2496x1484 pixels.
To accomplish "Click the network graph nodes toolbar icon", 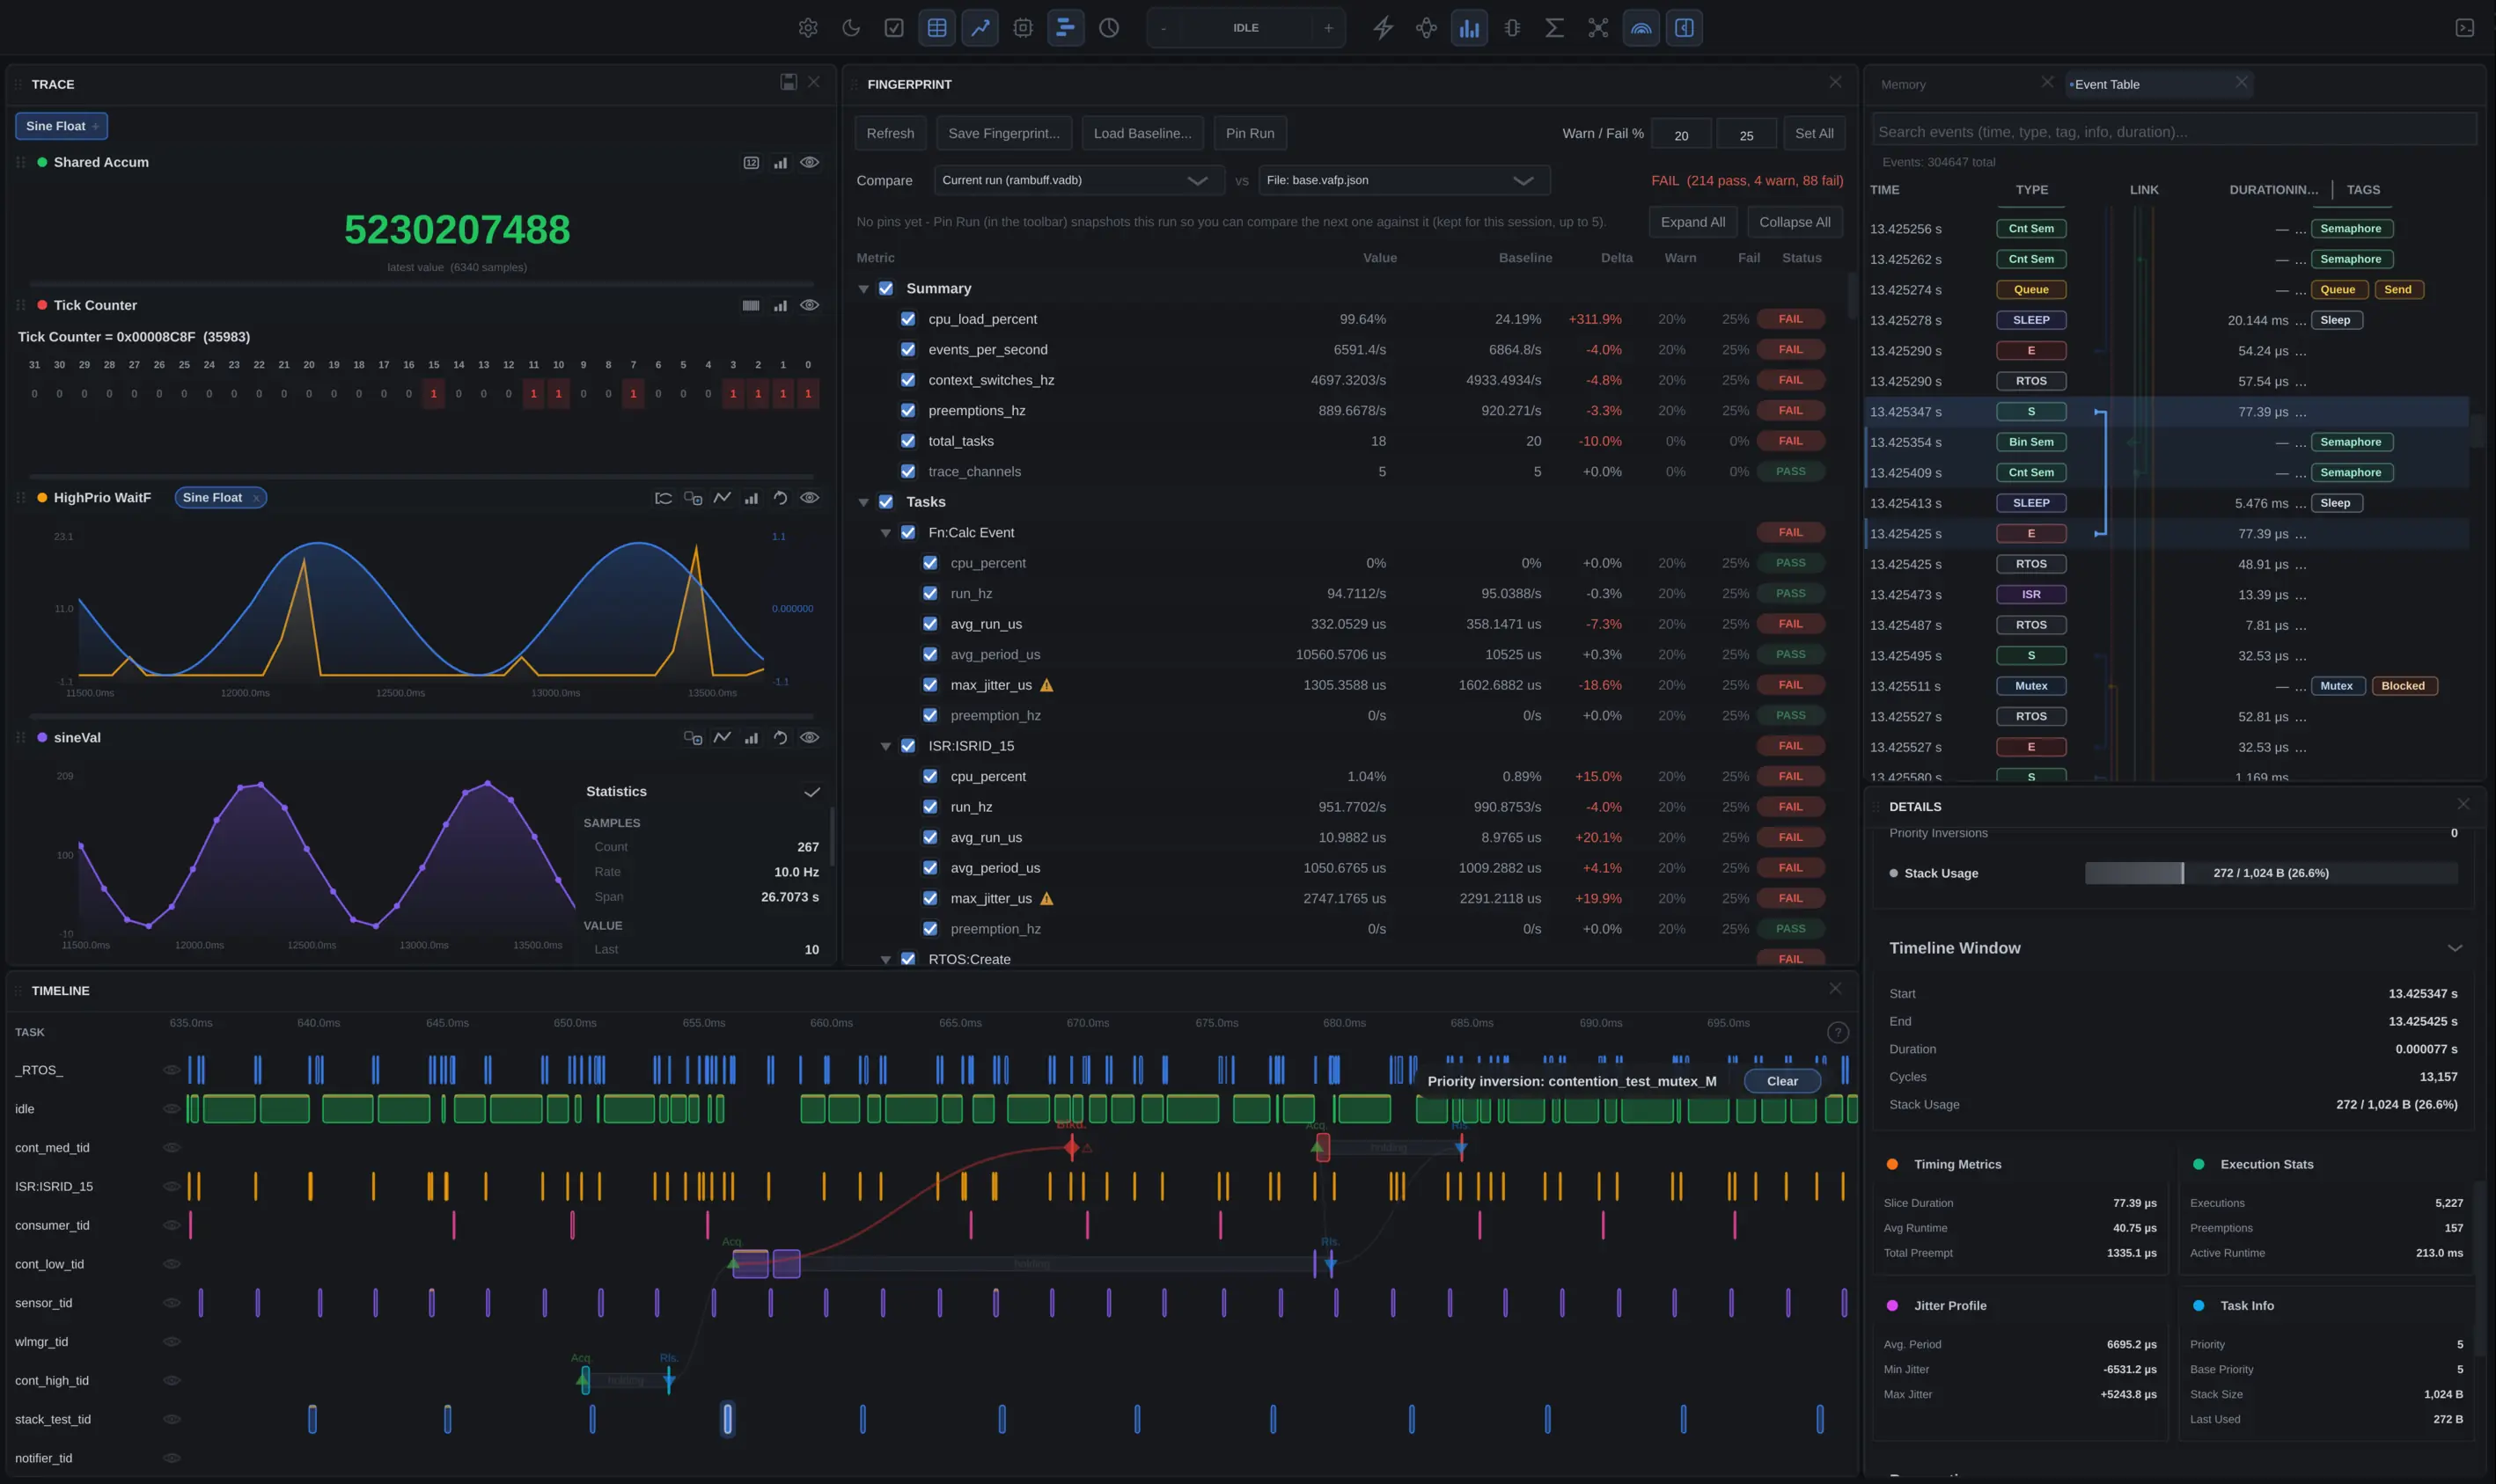I will click(1598, 28).
